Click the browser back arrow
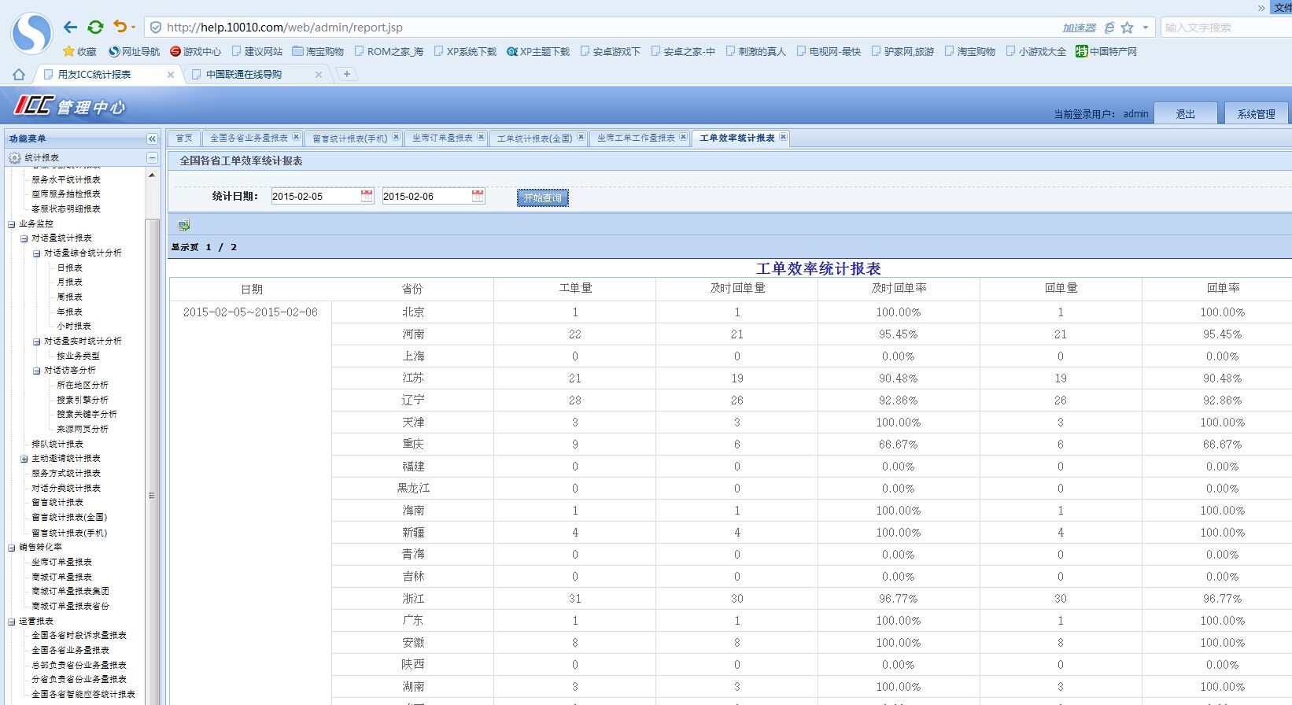 [x=70, y=28]
